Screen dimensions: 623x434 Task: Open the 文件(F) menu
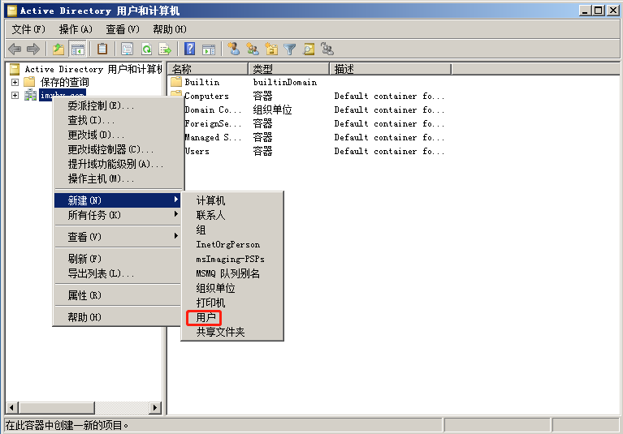point(28,29)
